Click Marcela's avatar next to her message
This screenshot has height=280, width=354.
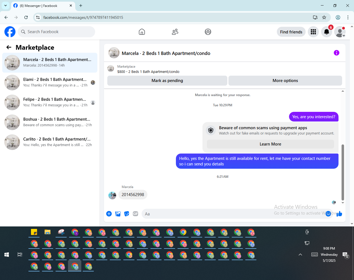pos(112,196)
